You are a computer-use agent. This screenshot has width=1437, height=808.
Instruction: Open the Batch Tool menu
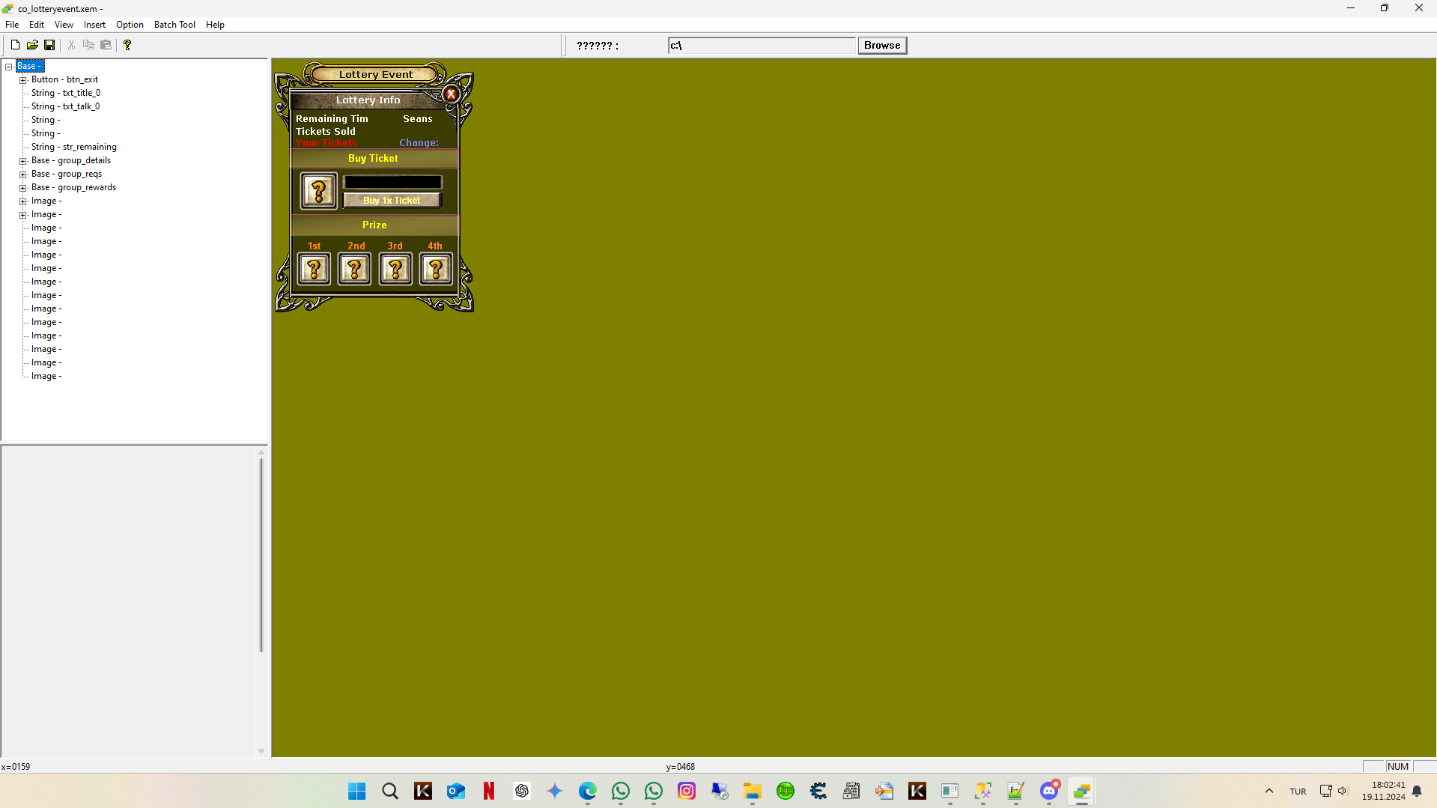tap(174, 24)
